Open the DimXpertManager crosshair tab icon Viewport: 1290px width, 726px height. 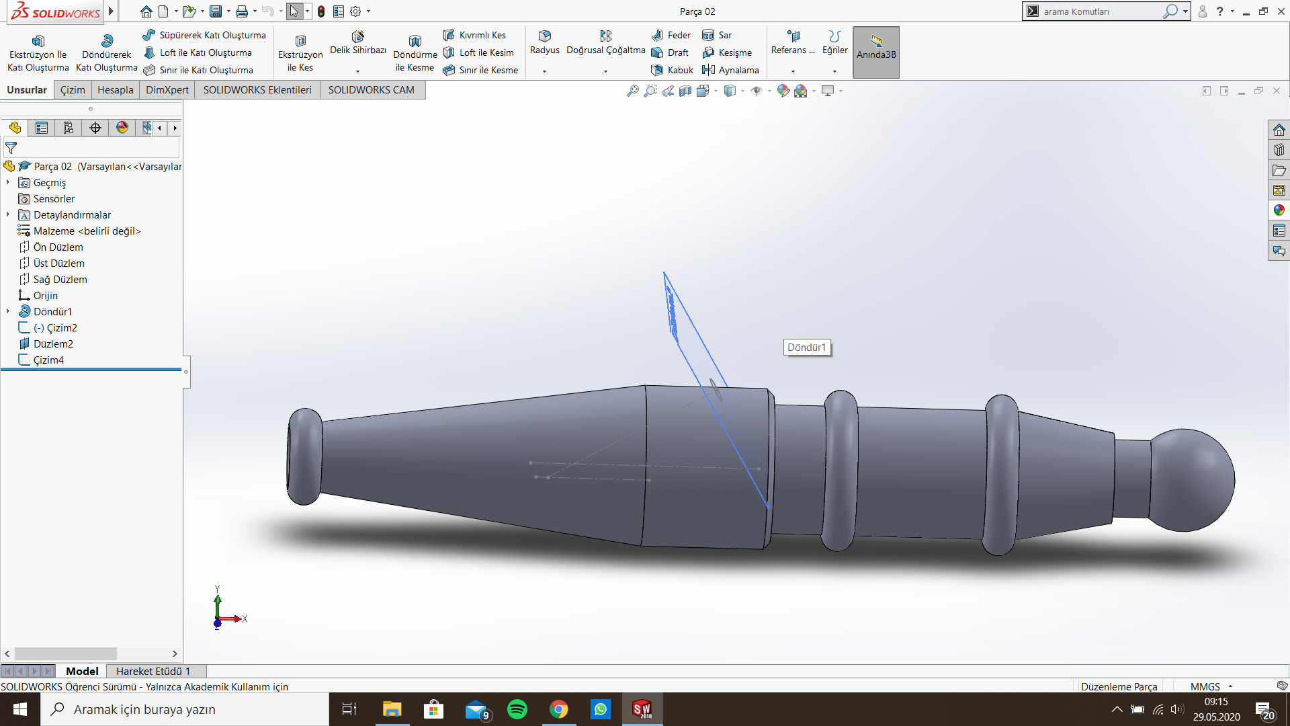tap(95, 128)
